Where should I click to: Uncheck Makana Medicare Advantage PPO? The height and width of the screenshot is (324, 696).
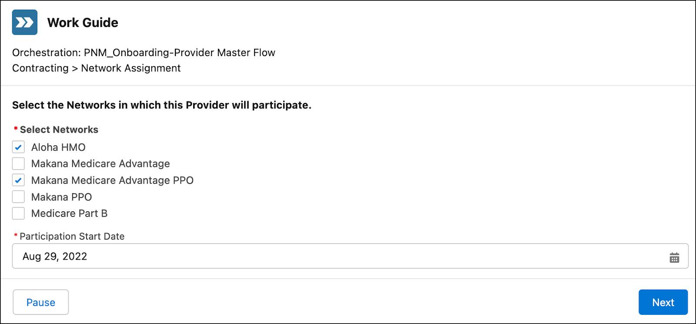[18, 180]
